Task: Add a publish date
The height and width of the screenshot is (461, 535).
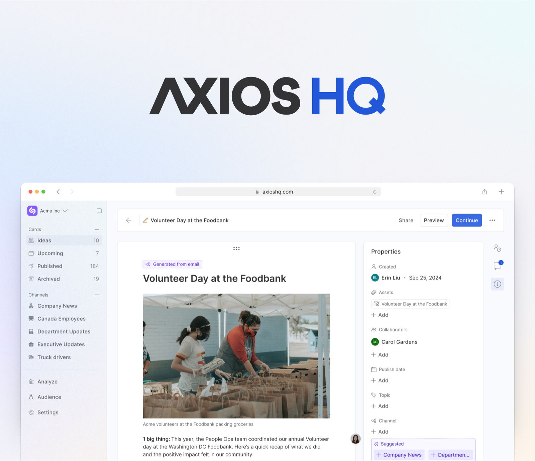Action: (380, 380)
